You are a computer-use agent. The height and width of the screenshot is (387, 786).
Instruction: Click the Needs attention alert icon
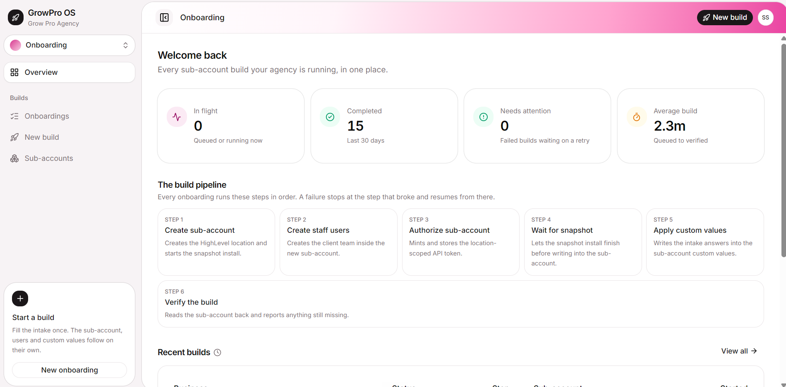click(x=483, y=117)
